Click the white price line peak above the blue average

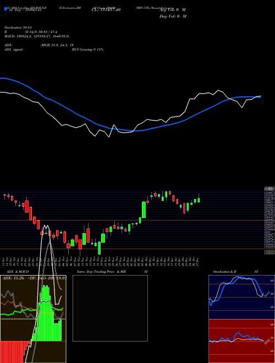218,91
